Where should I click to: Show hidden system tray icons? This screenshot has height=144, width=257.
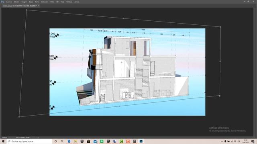[x=222, y=141]
